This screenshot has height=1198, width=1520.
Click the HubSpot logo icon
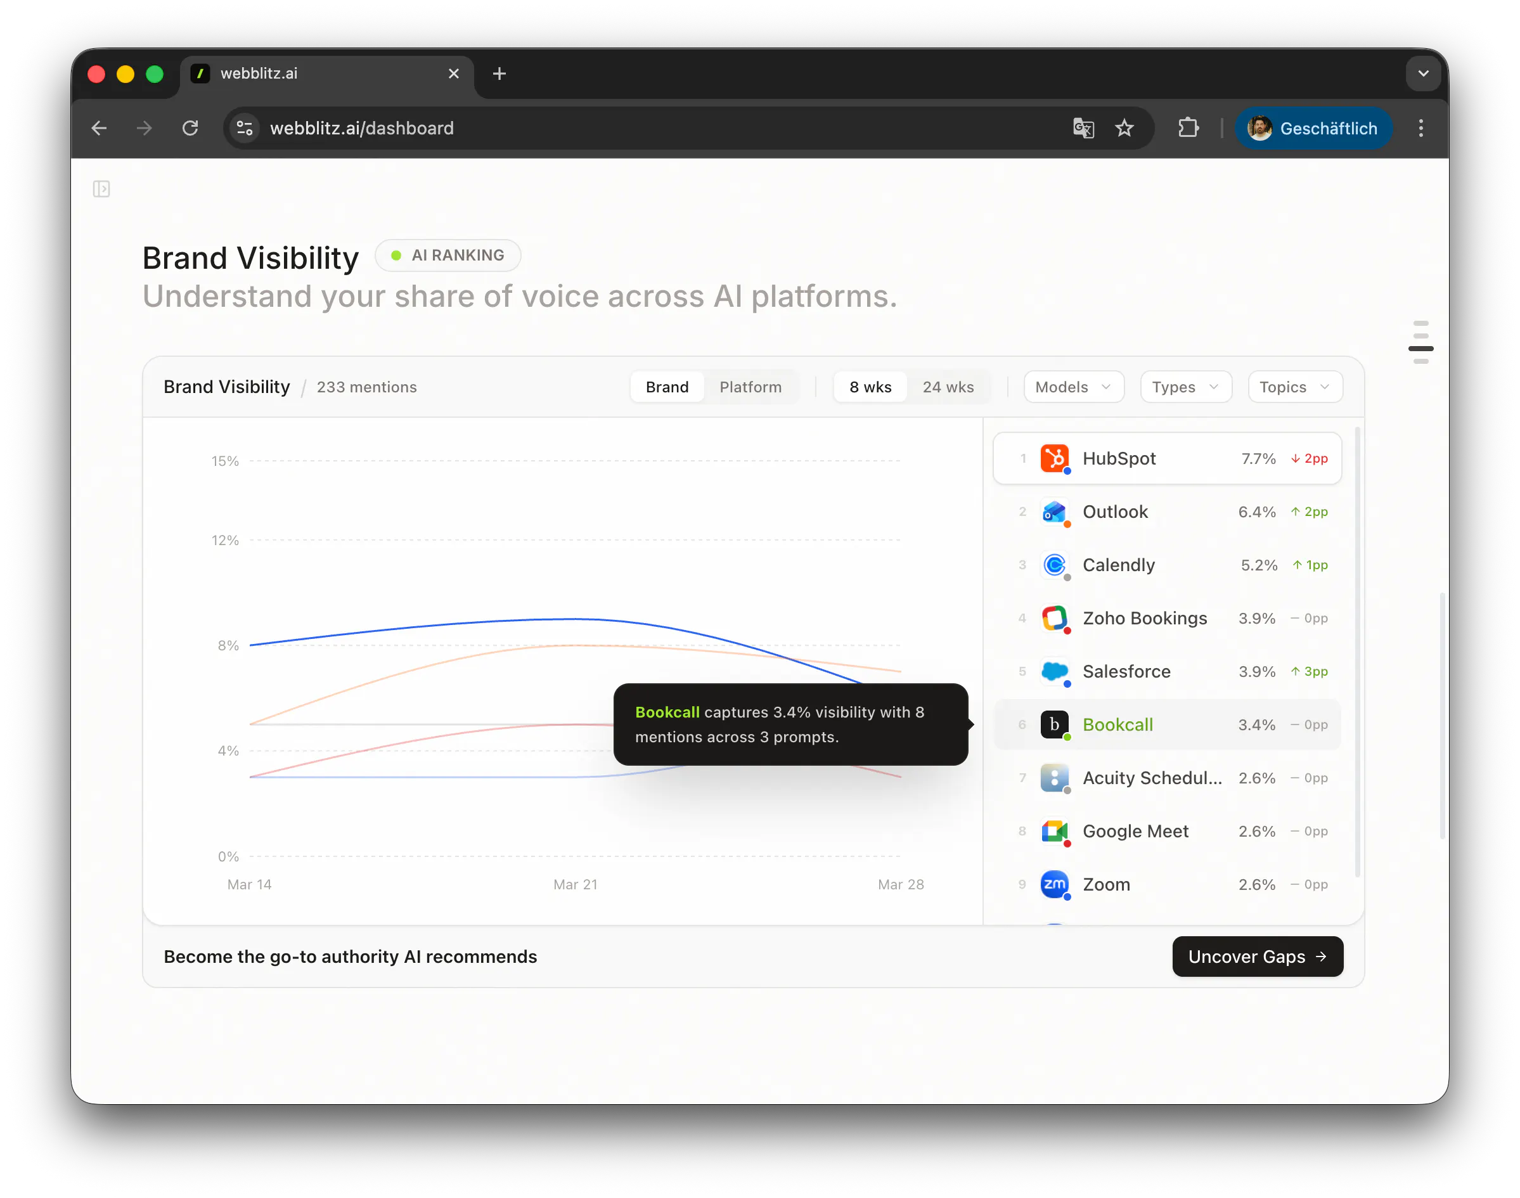[x=1053, y=458]
